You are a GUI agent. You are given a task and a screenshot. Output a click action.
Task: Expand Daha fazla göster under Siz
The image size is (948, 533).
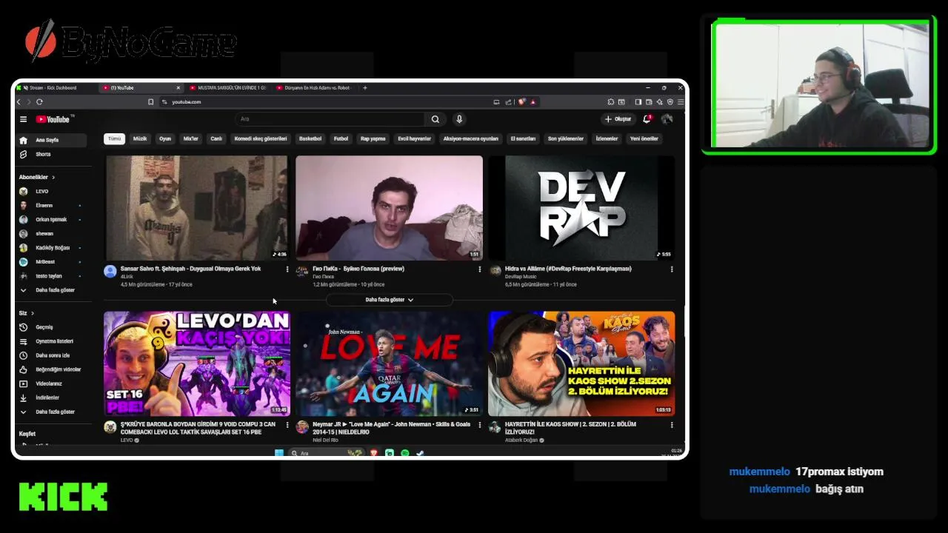[x=52, y=412]
